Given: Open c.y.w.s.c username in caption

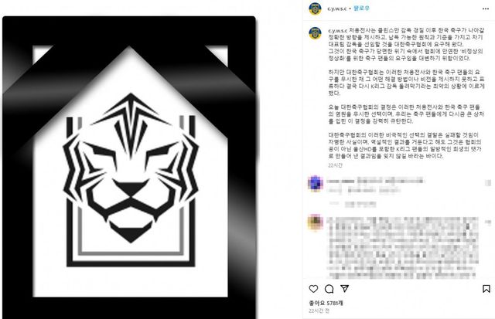Looking at the screenshot, I should [337, 31].
